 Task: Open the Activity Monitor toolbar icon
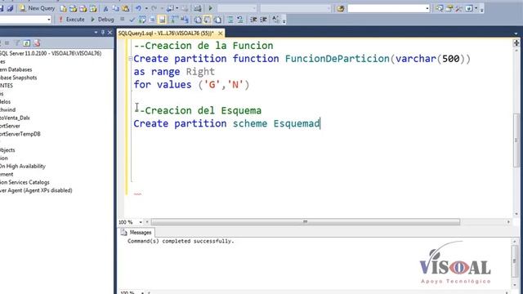(x=198, y=8)
